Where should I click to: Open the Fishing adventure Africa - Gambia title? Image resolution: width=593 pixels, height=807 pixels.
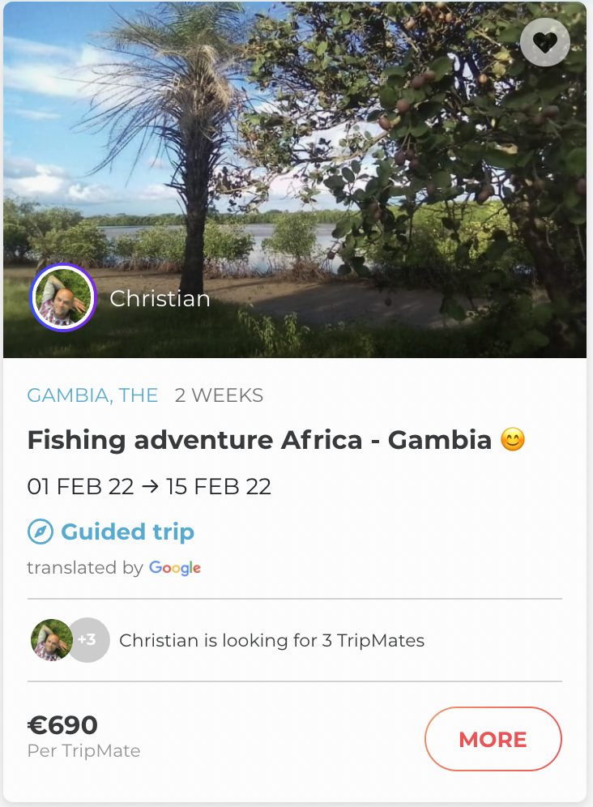259,440
